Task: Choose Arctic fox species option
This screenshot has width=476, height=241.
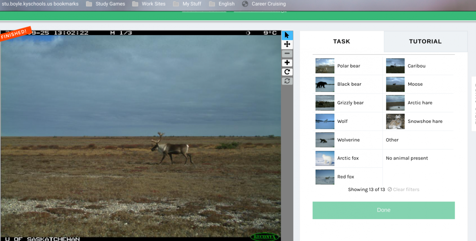Action: 348,158
